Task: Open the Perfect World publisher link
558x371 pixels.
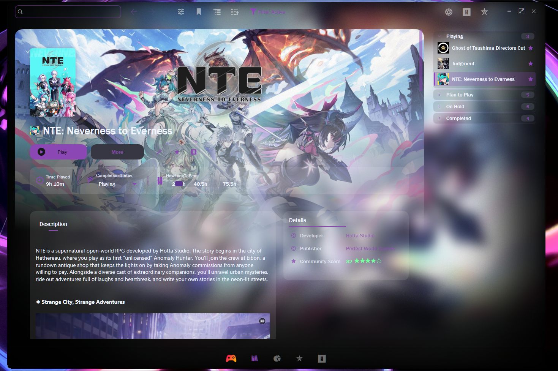Action: [x=370, y=248]
